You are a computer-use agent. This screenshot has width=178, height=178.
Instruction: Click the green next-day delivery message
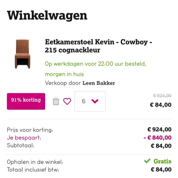[96, 69]
